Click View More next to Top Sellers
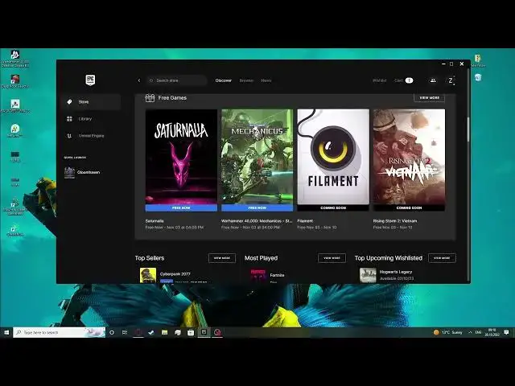The width and height of the screenshot is (515, 386). point(222,258)
